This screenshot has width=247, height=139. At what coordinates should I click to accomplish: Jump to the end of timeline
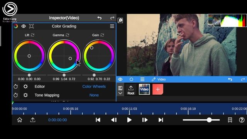tap(161, 120)
